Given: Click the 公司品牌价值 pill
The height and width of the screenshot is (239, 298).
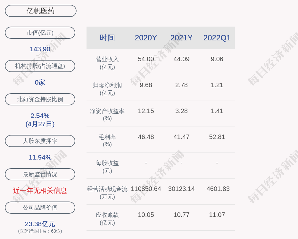Looking at the screenshot, I should click(40, 208).
